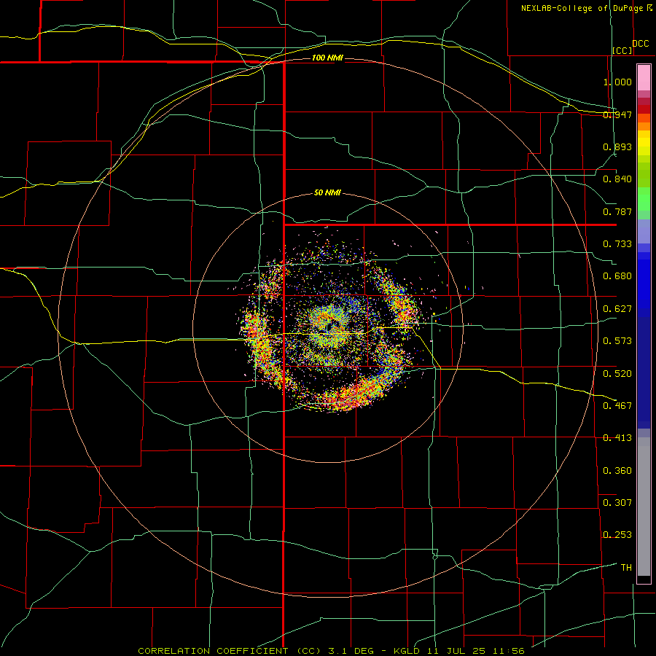Click the bright green segment of color bar
The height and width of the screenshot is (656, 656).
(644, 199)
